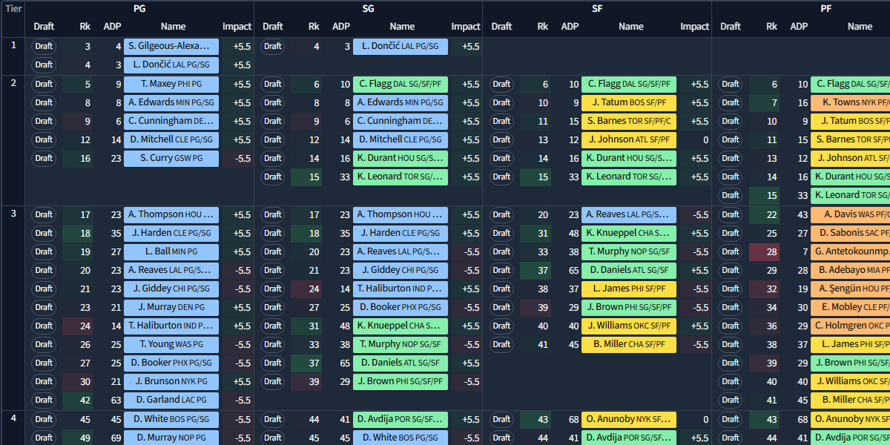Select L. Ball MIN PG name cell
The width and height of the screenshot is (890, 445).
coord(171,252)
